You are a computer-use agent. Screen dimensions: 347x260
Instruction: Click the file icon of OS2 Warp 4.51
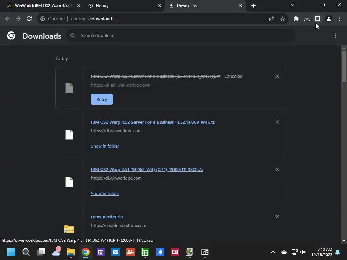coord(69,182)
